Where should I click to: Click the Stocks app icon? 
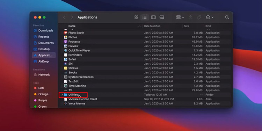click(66, 73)
